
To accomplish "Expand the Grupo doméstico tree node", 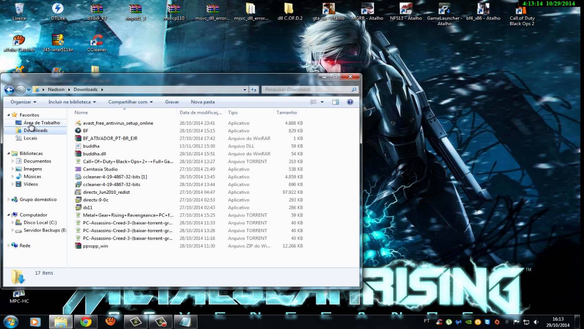I will [x=9, y=199].
